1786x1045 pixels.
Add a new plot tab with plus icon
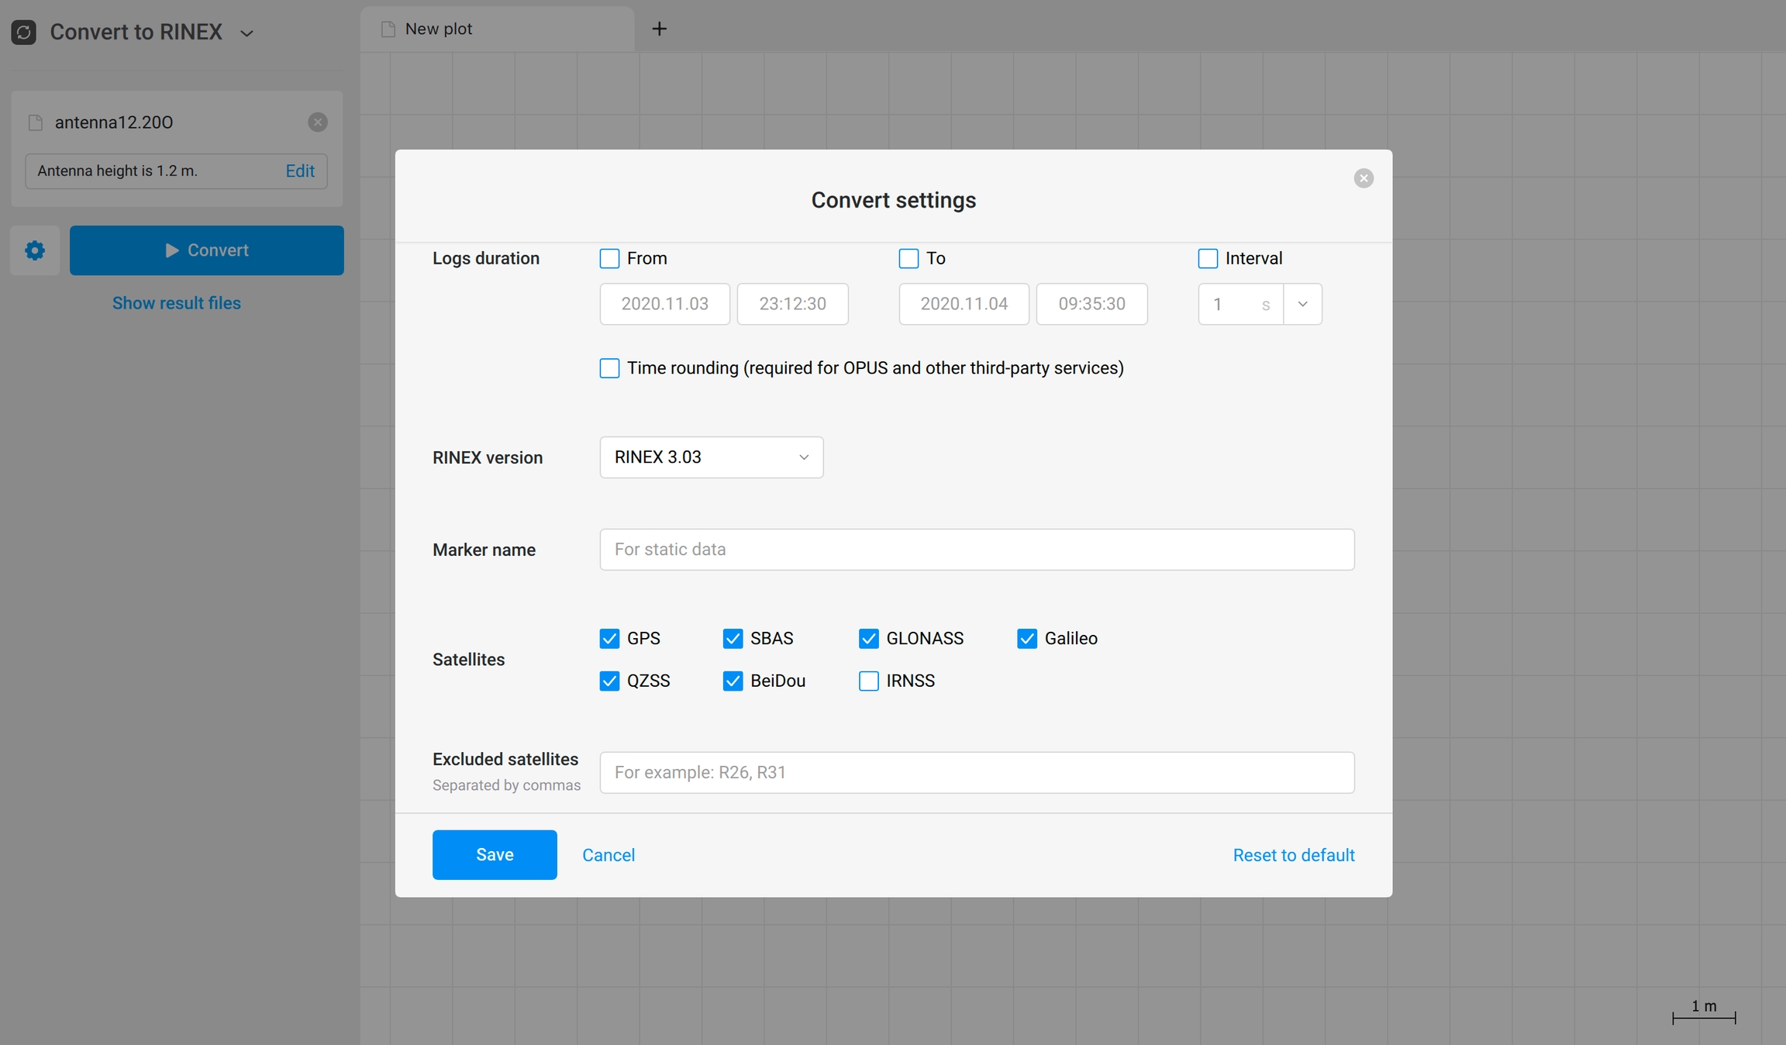659,29
